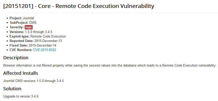This screenshot has width=218, height=101.
Task: Click the Remote Code Execution Vulnerability page title
Action: click(x=79, y=6)
